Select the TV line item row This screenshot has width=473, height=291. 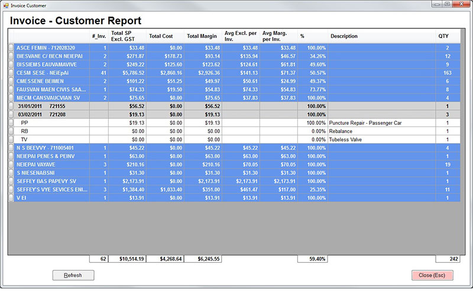234,140
